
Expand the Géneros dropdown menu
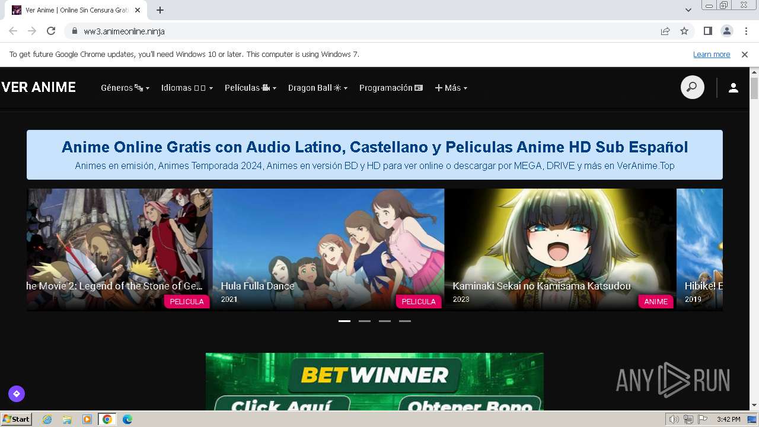point(125,88)
